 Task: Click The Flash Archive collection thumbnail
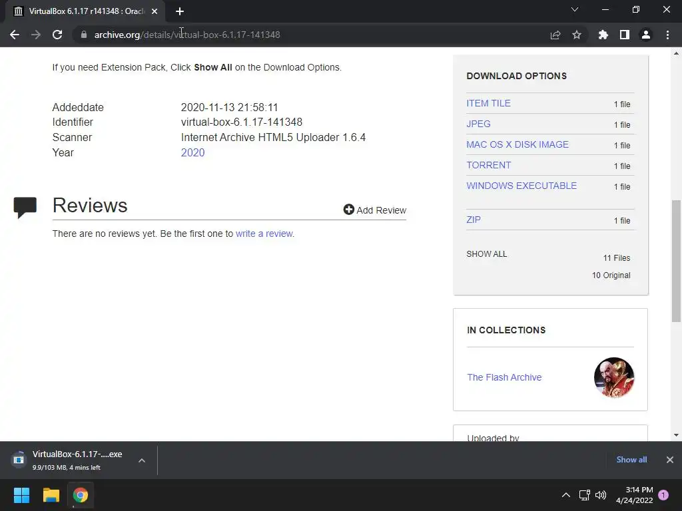[613, 378]
